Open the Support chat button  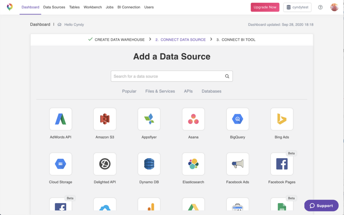pos(321,206)
